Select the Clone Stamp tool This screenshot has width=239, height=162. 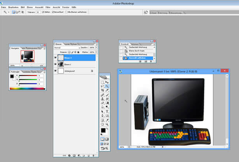pyautogui.click(x=102, y=99)
